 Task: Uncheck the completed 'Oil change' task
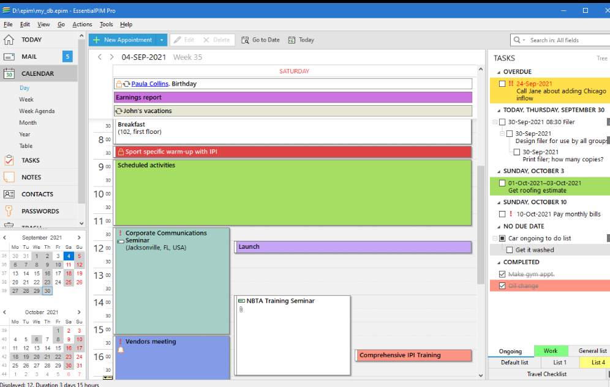coord(502,285)
